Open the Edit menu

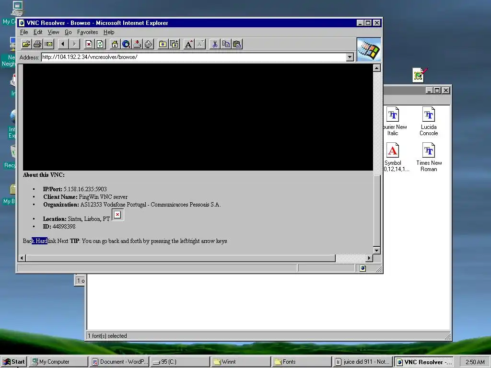click(38, 32)
